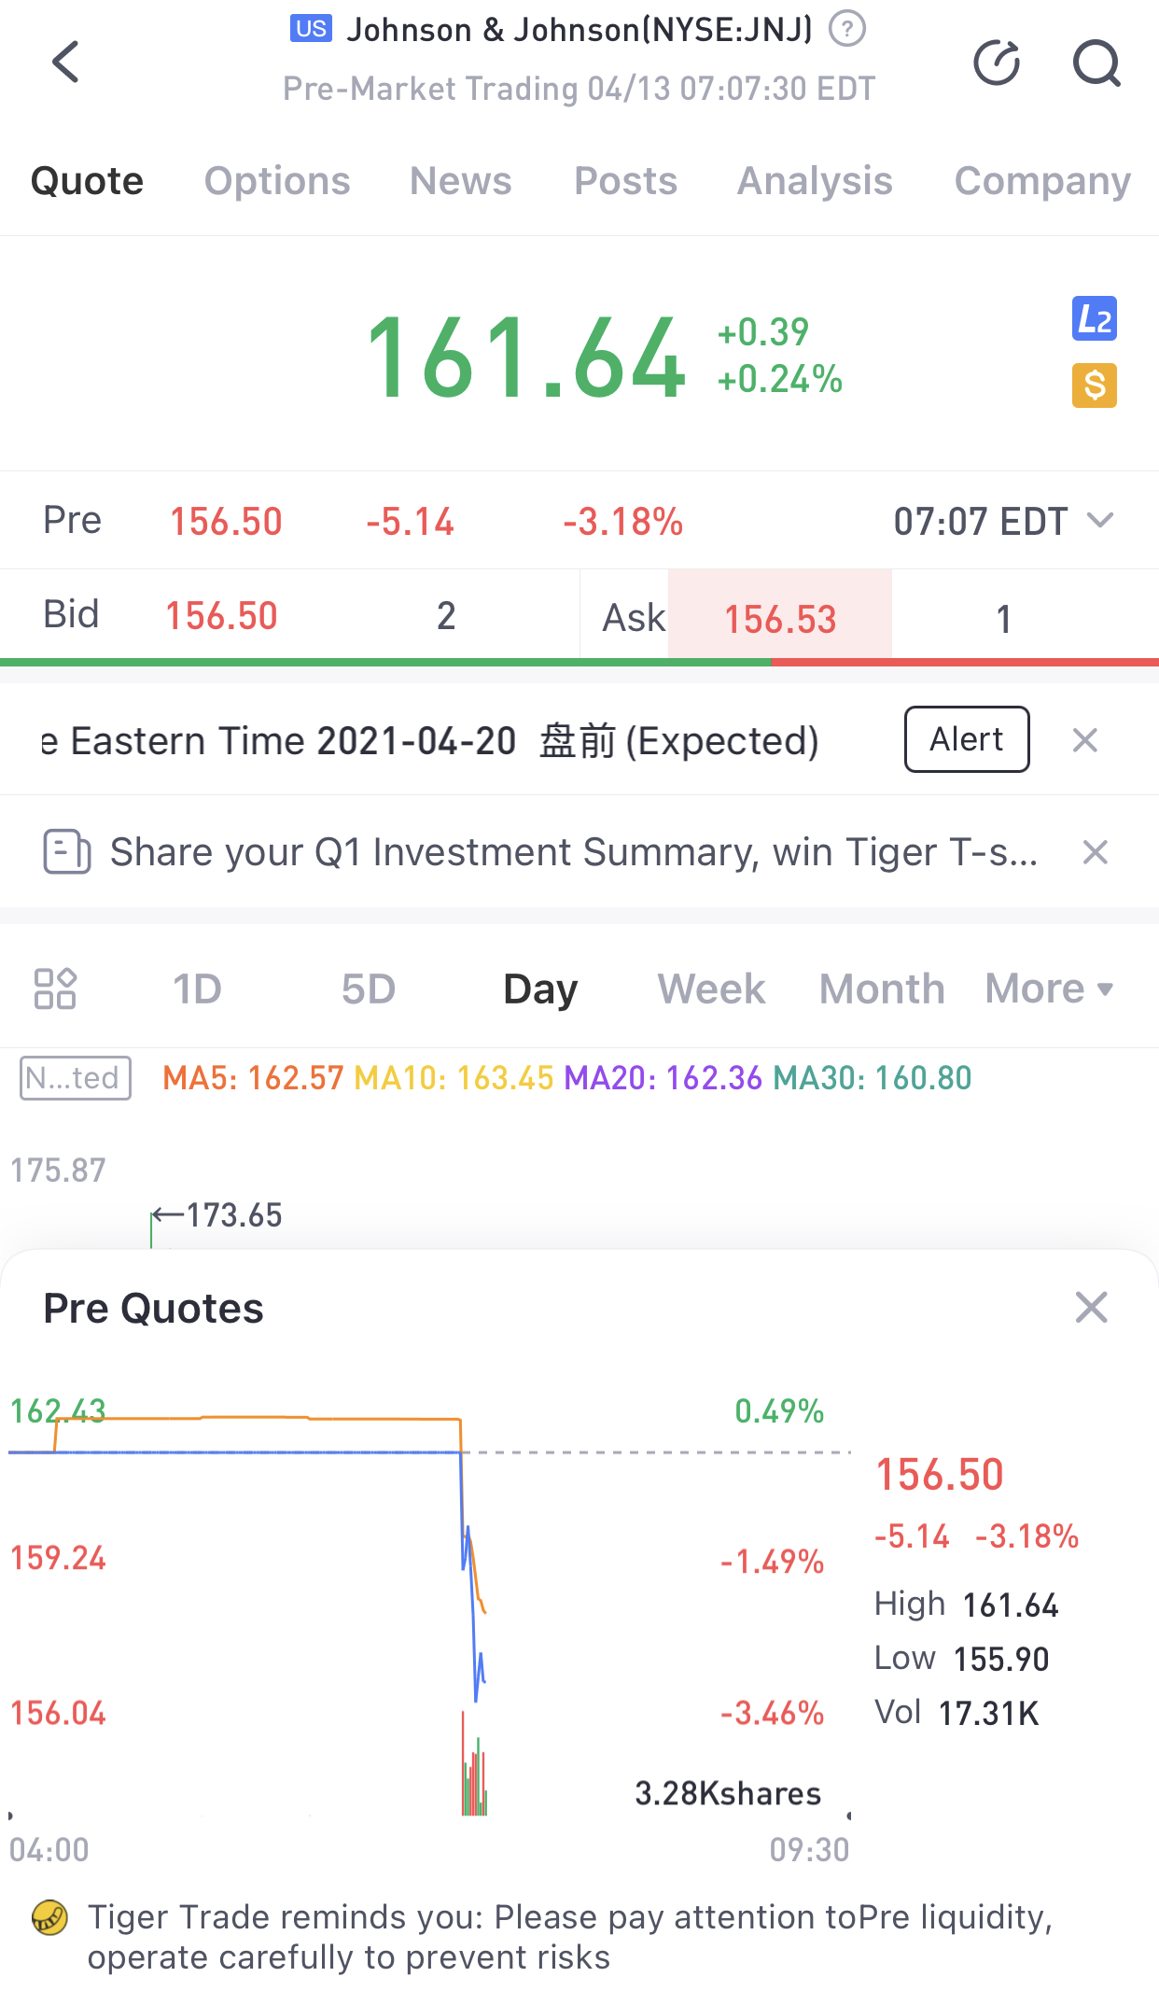The height and width of the screenshot is (2005, 1159).
Task: Switch to the Options tab
Action: coord(277,181)
